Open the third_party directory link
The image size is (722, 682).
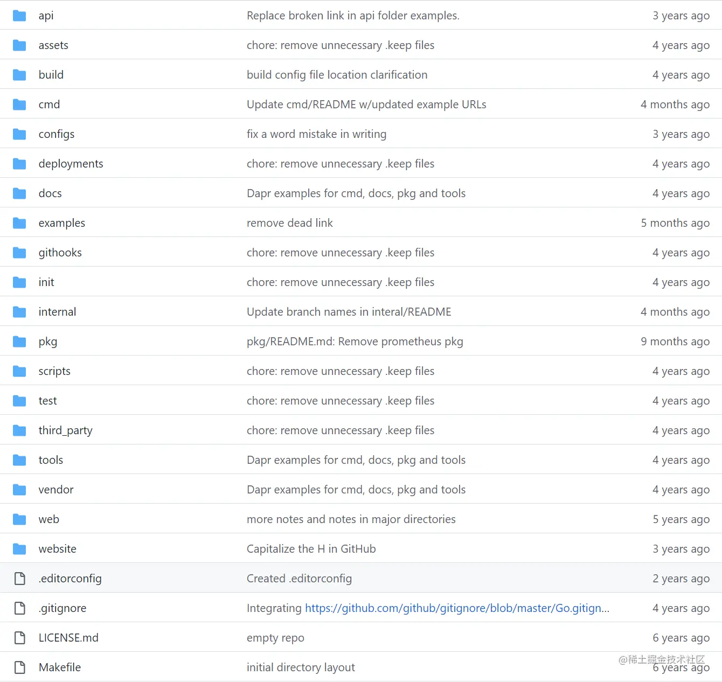coord(65,430)
